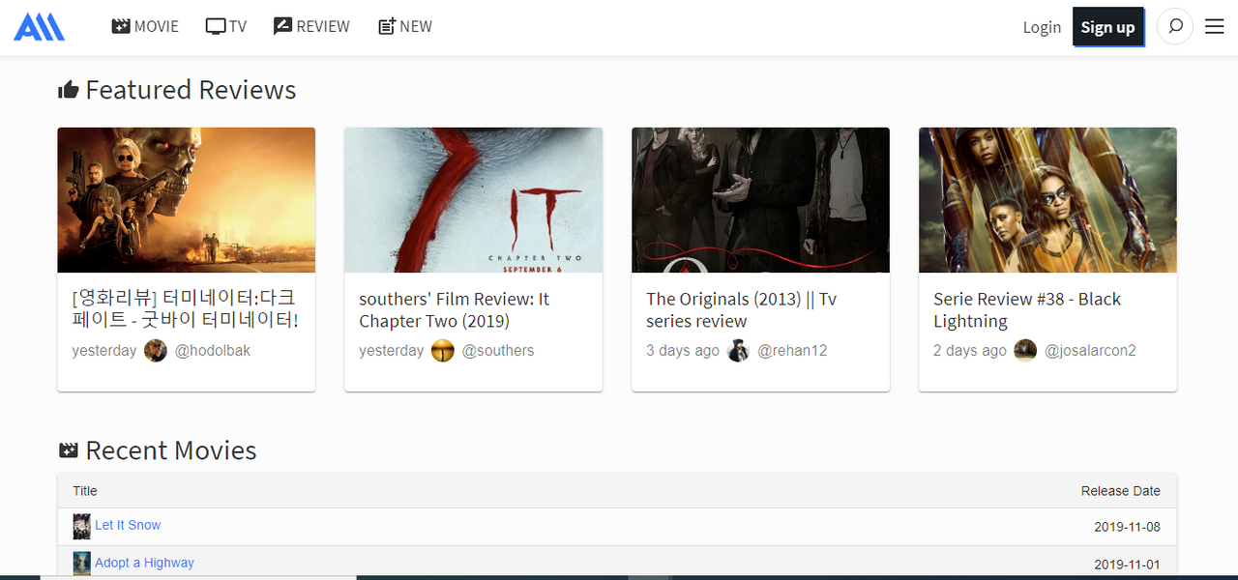
Task: Click the Release Date column header
Action: tap(1121, 491)
